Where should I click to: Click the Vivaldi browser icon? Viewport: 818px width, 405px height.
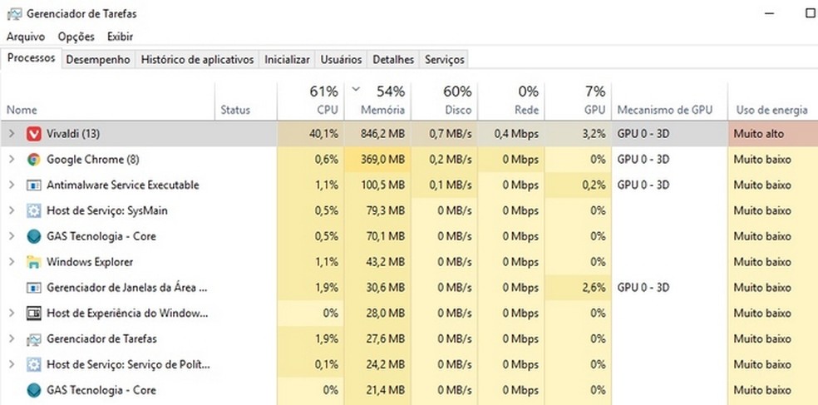point(34,133)
